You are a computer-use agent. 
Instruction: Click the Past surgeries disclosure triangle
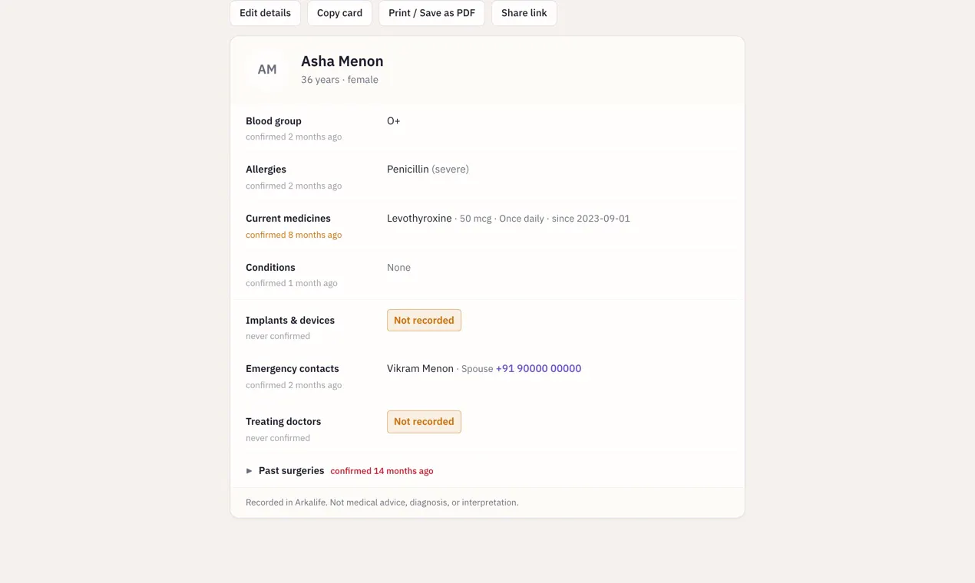pos(250,471)
